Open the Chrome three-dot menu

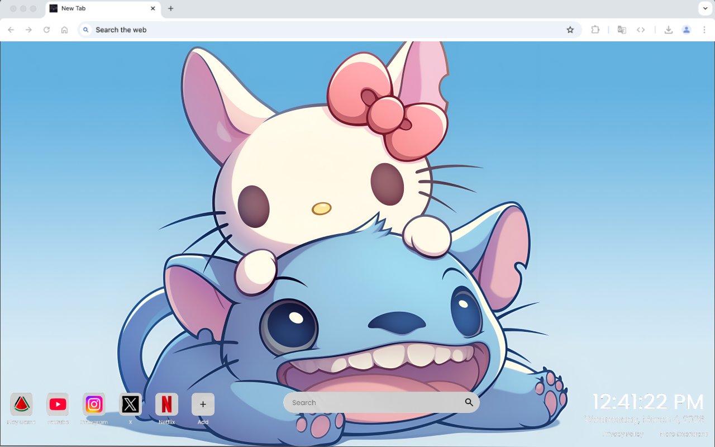click(704, 30)
